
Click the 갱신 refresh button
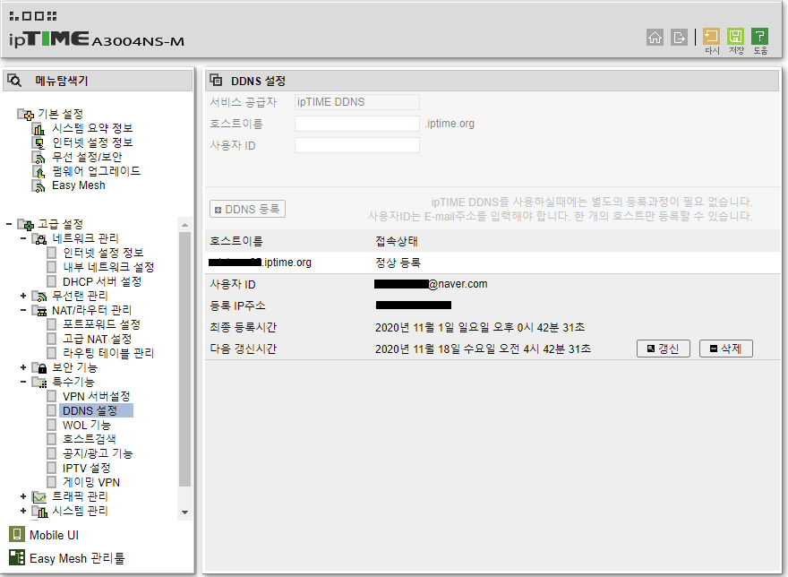[x=664, y=349]
